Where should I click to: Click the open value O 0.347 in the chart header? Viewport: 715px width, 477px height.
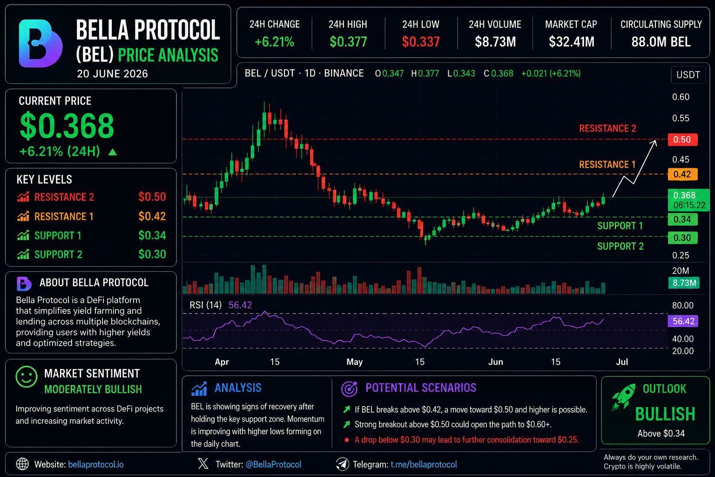[389, 74]
